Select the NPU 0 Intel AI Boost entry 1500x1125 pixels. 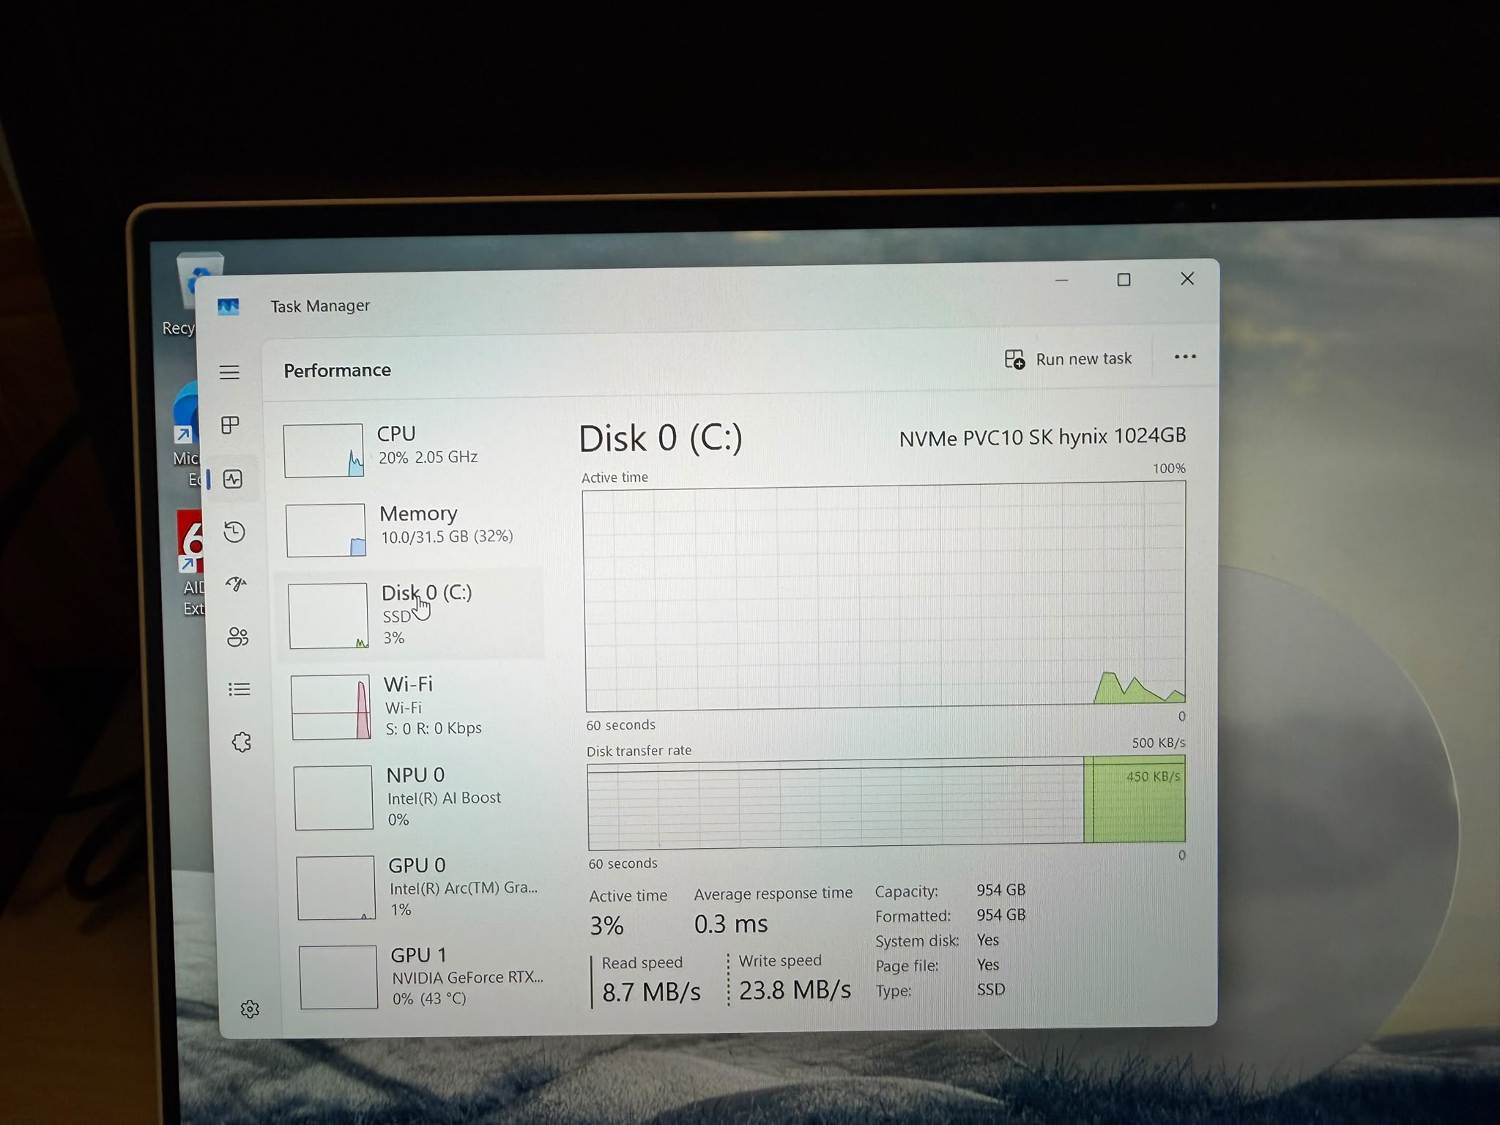pyautogui.click(x=417, y=797)
